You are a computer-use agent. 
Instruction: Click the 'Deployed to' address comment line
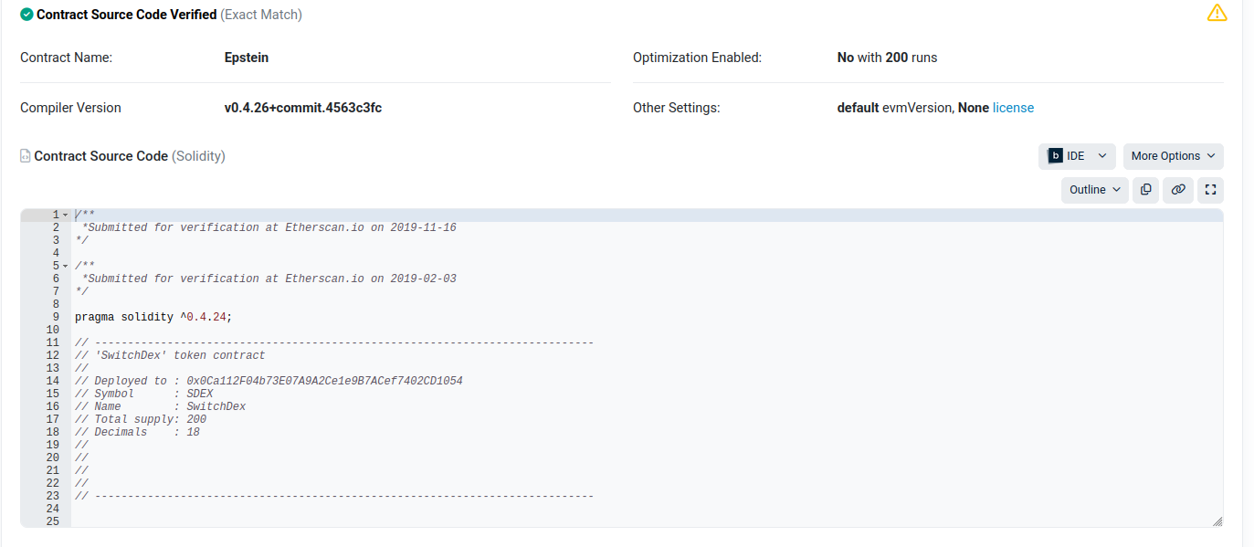click(x=269, y=381)
